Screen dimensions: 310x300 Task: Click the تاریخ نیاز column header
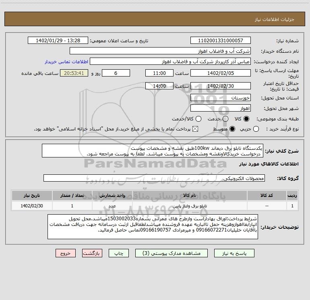pos(32,196)
